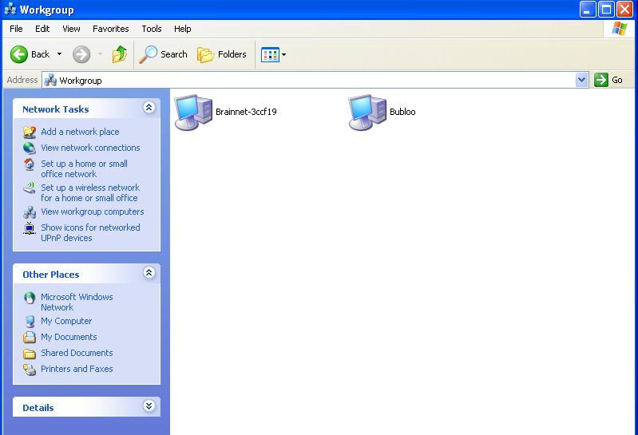The height and width of the screenshot is (435, 638).
Task: Click the home network setup icon
Action: click(30, 164)
